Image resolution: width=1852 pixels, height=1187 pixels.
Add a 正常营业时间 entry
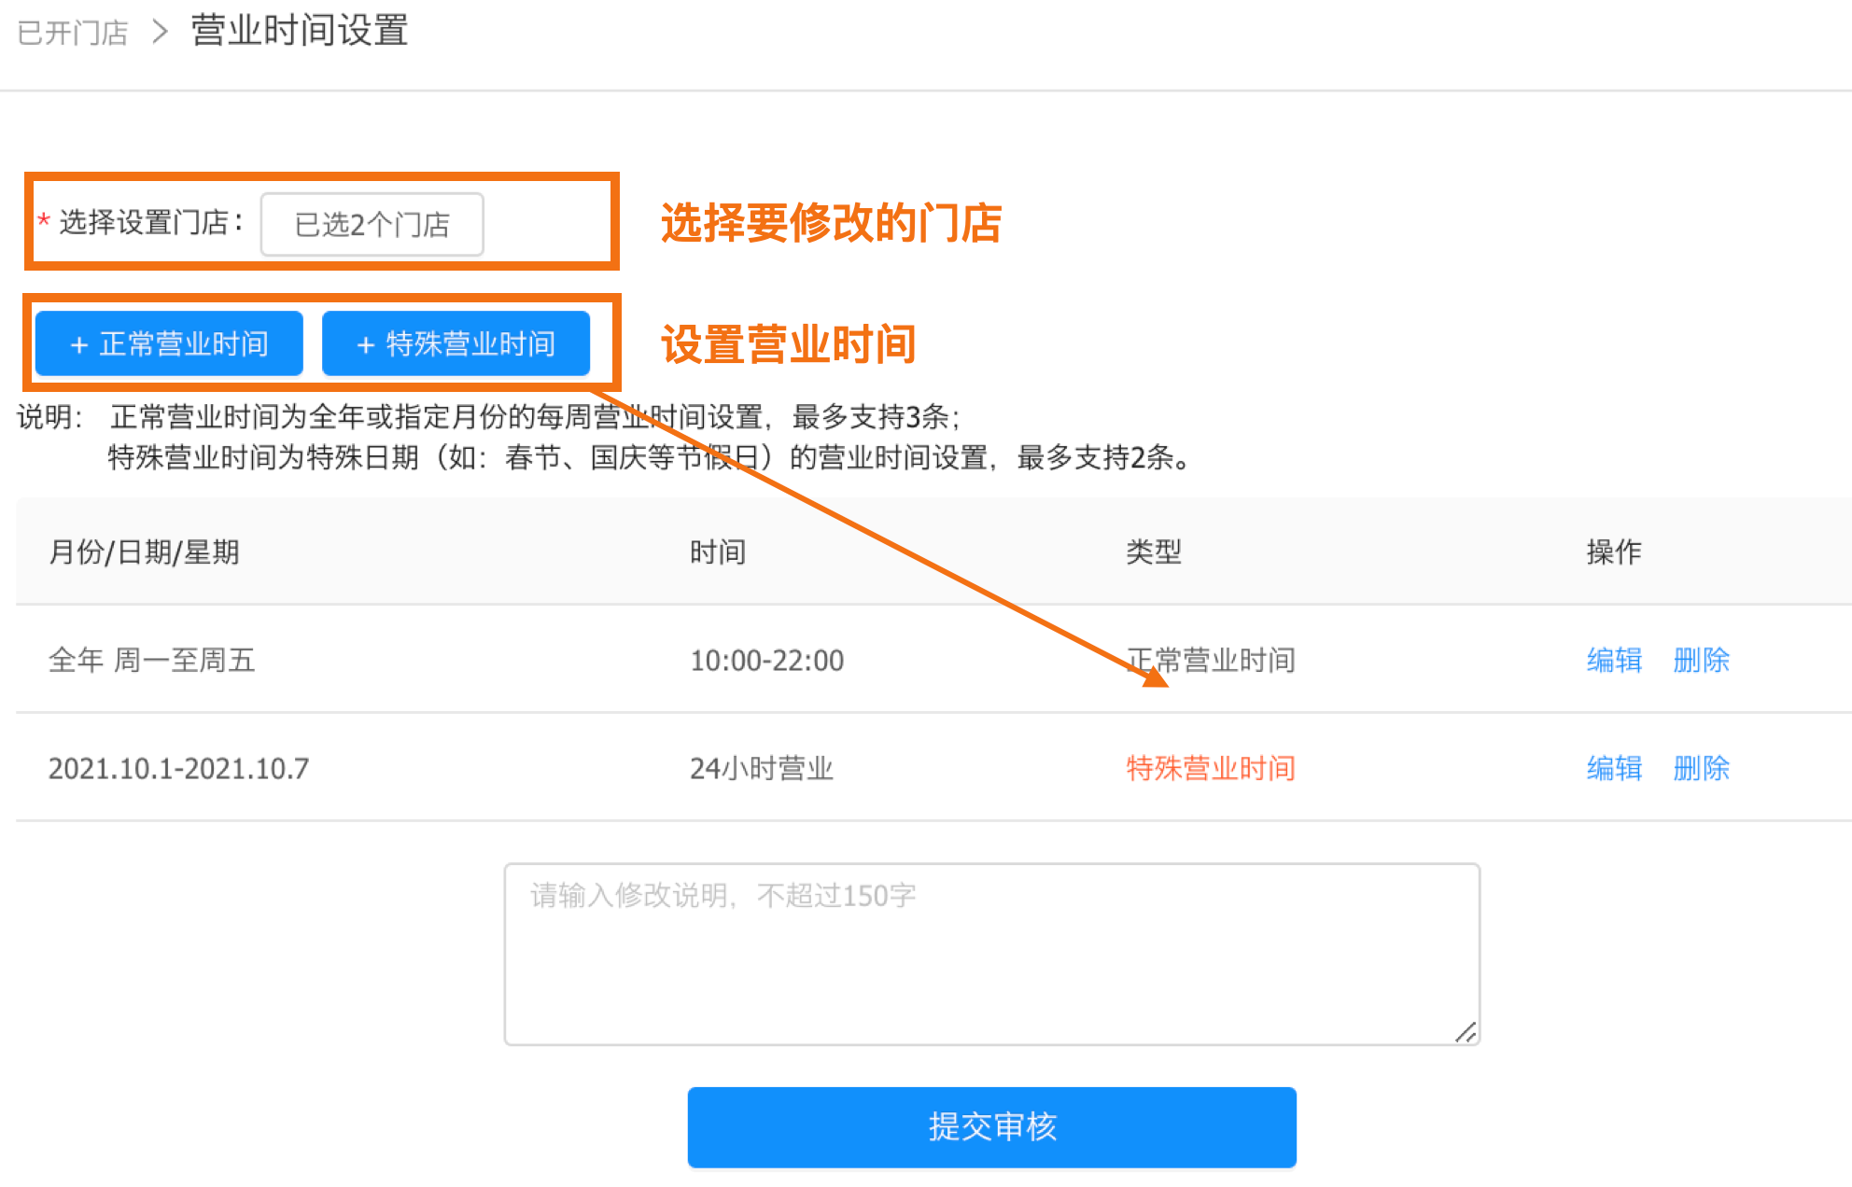[x=169, y=343]
